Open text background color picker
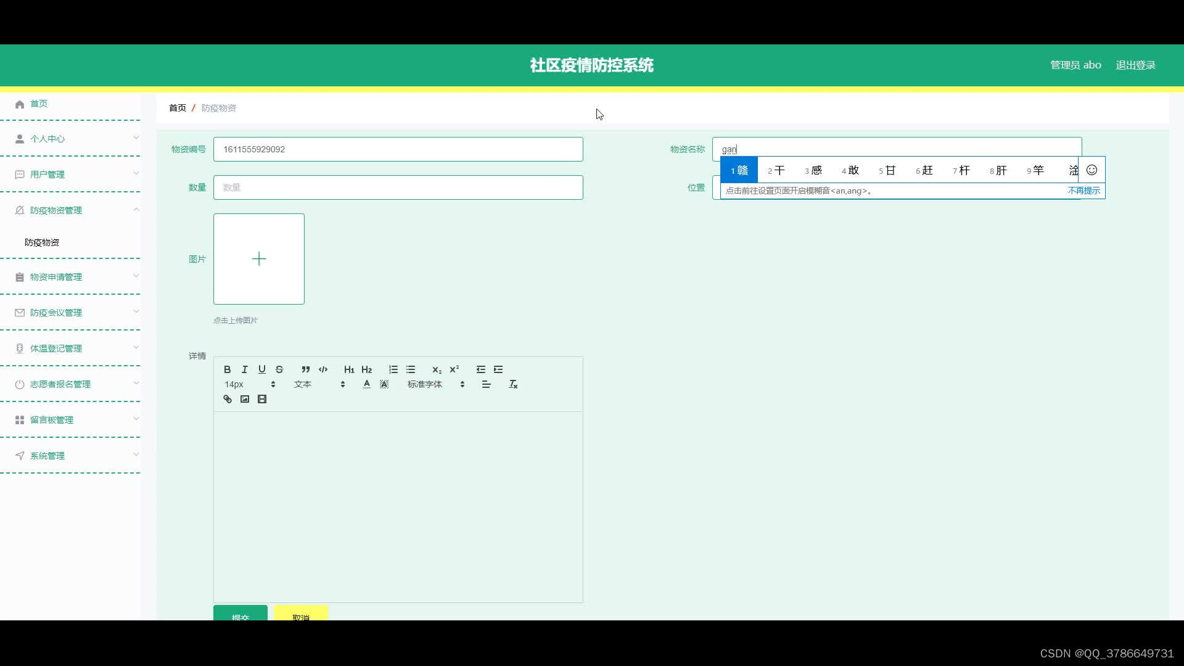 click(x=384, y=384)
